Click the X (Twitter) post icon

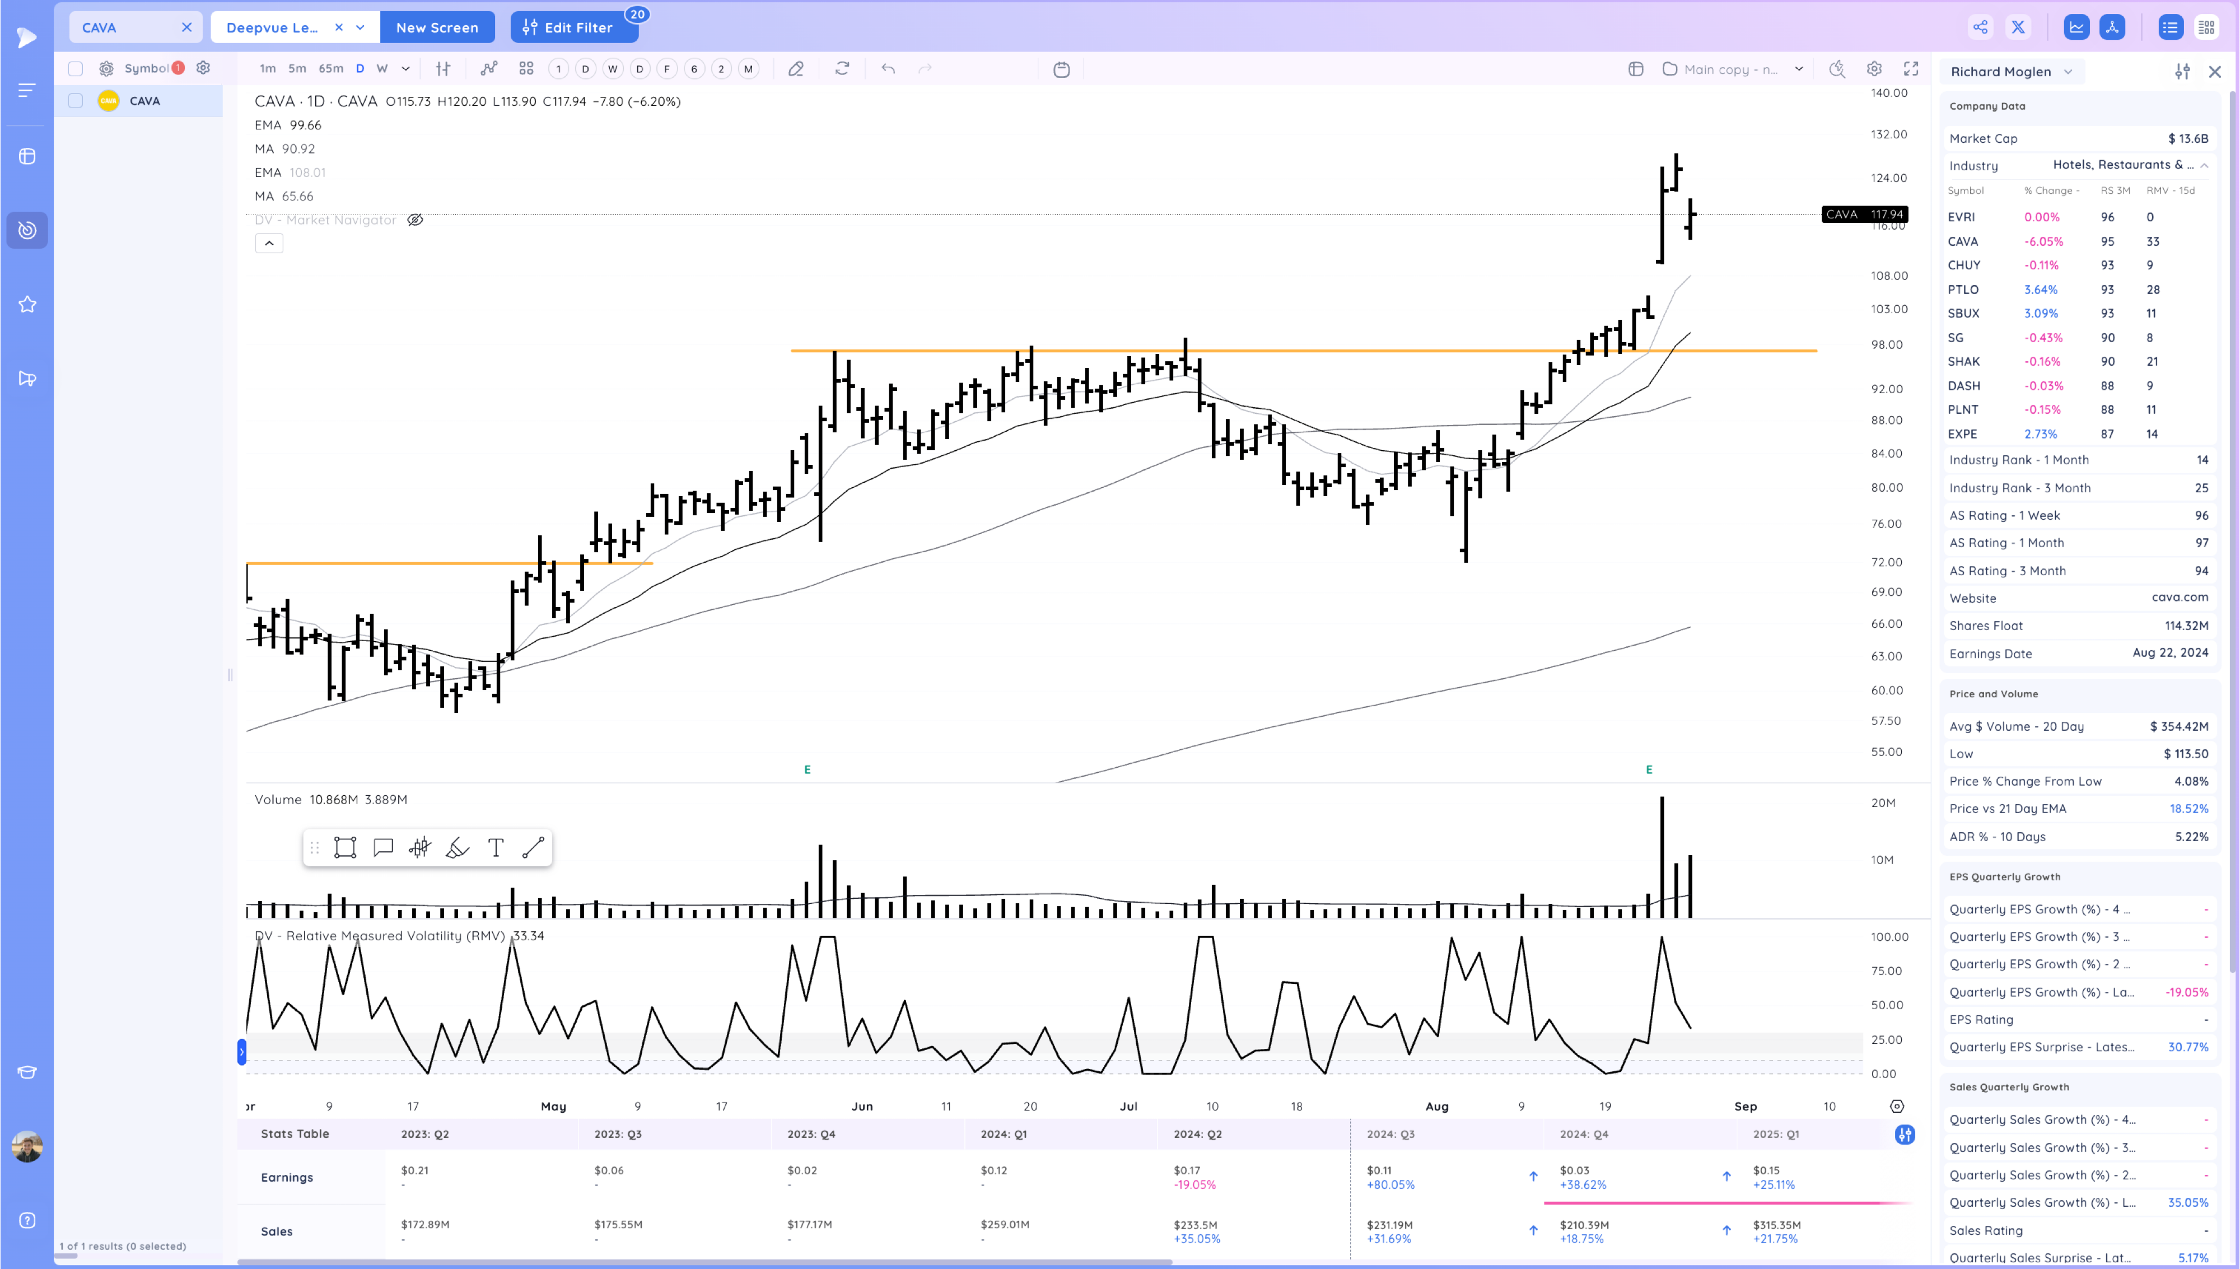(x=2018, y=27)
